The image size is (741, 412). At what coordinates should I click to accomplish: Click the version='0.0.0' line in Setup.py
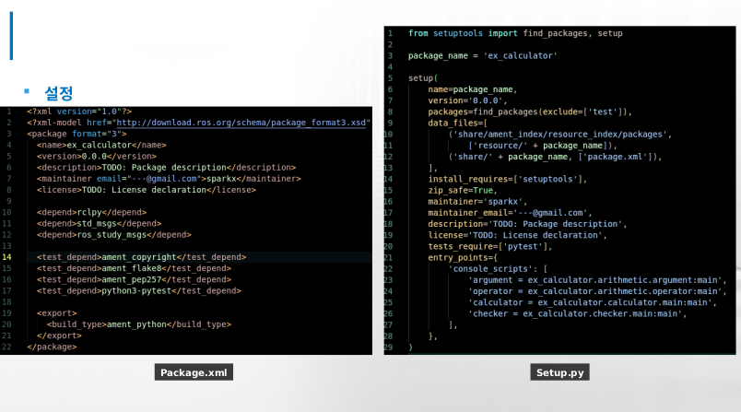tap(468, 100)
